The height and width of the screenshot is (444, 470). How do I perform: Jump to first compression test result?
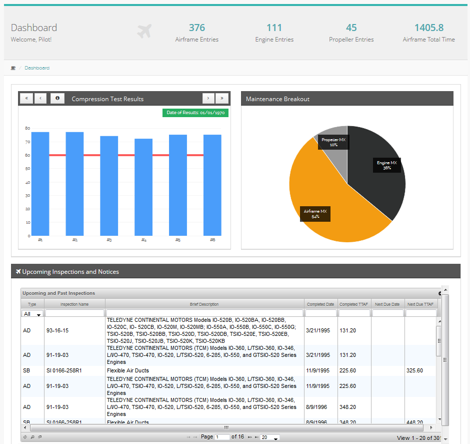[x=26, y=99]
